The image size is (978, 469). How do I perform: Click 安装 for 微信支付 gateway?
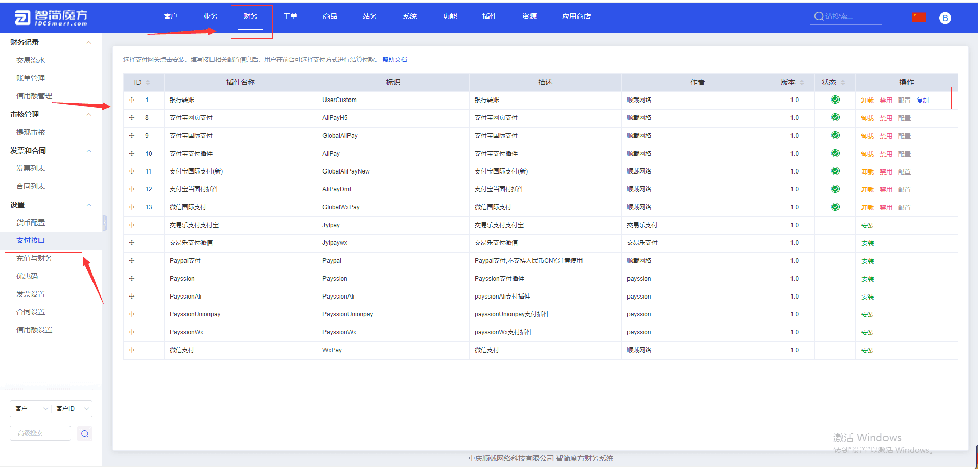(868, 351)
